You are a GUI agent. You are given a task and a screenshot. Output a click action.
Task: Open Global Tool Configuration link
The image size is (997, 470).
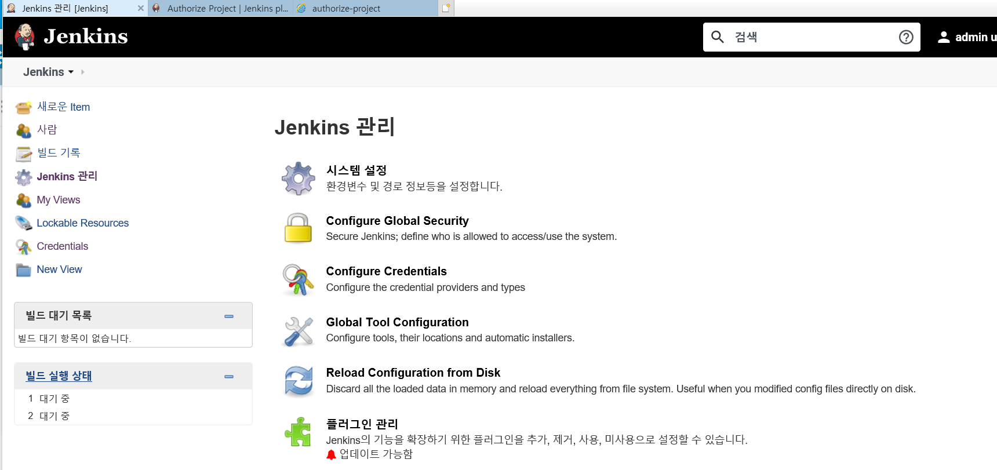click(x=398, y=322)
